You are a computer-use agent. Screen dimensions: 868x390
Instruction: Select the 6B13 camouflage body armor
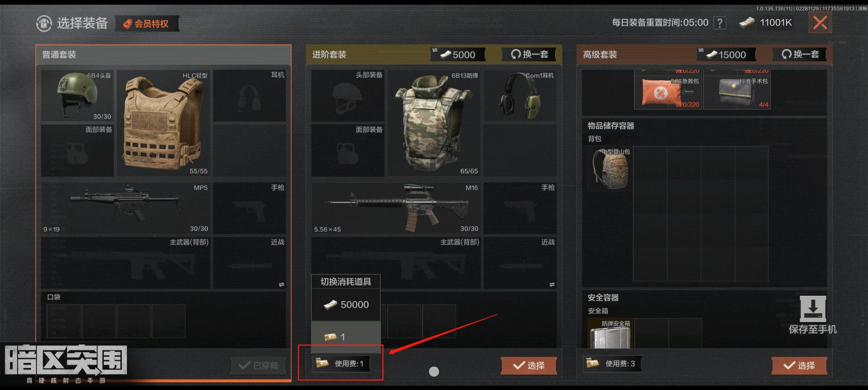pyautogui.click(x=434, y=123)
